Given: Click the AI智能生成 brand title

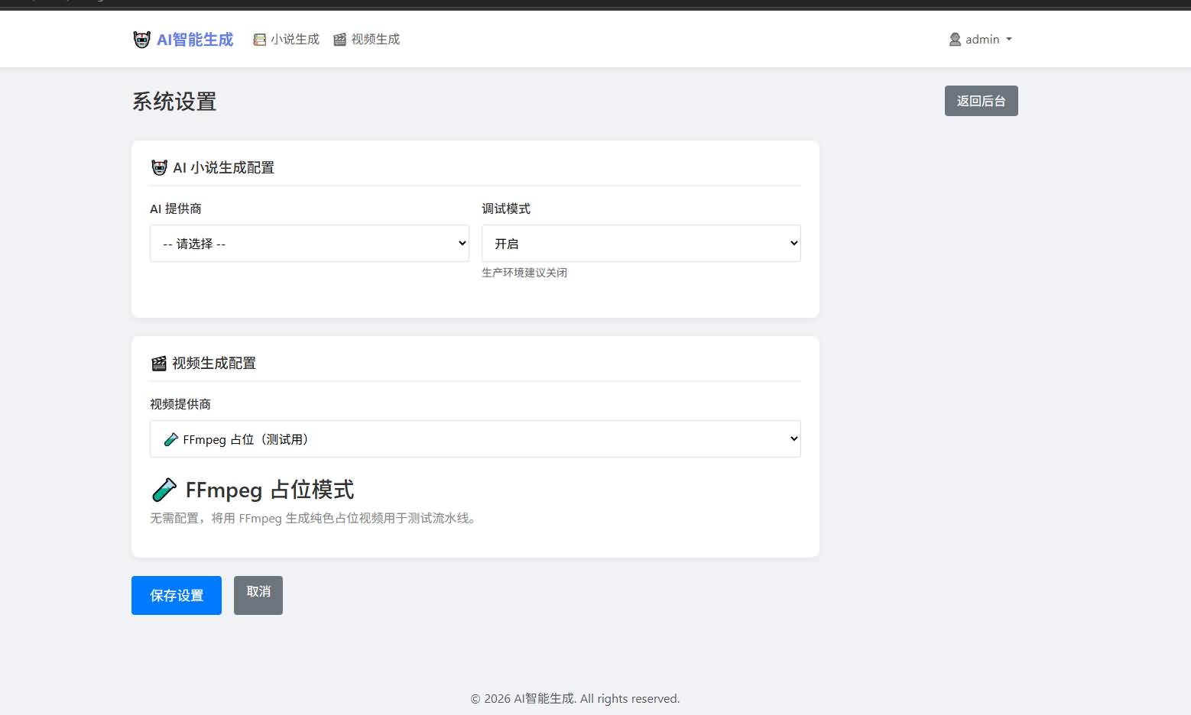Looking at the screenshot, I should [x=195, y=40].
